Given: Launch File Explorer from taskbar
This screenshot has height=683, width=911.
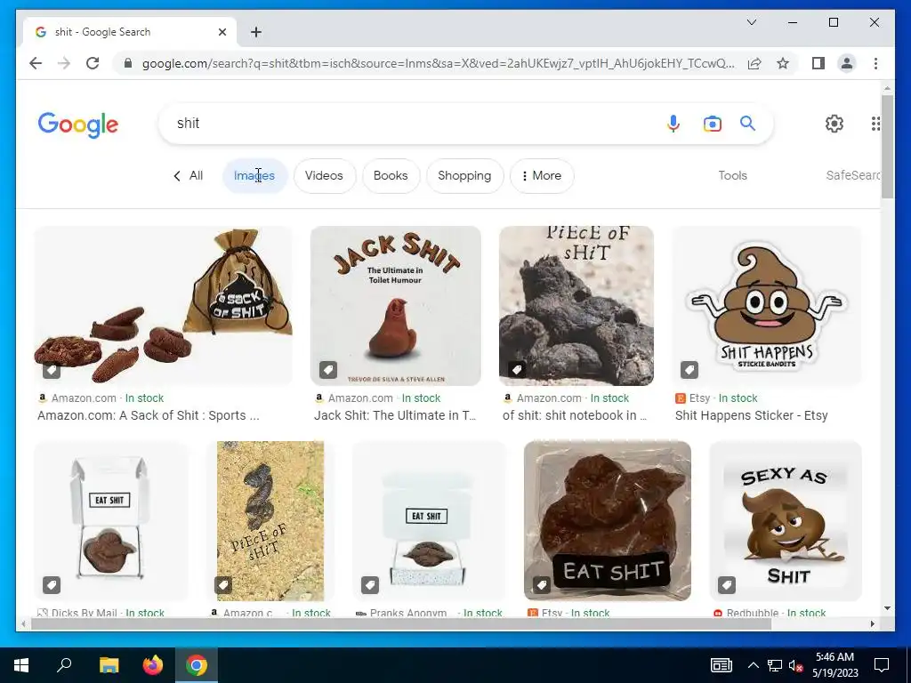Looking at the screenshot, I should [109, 665].
